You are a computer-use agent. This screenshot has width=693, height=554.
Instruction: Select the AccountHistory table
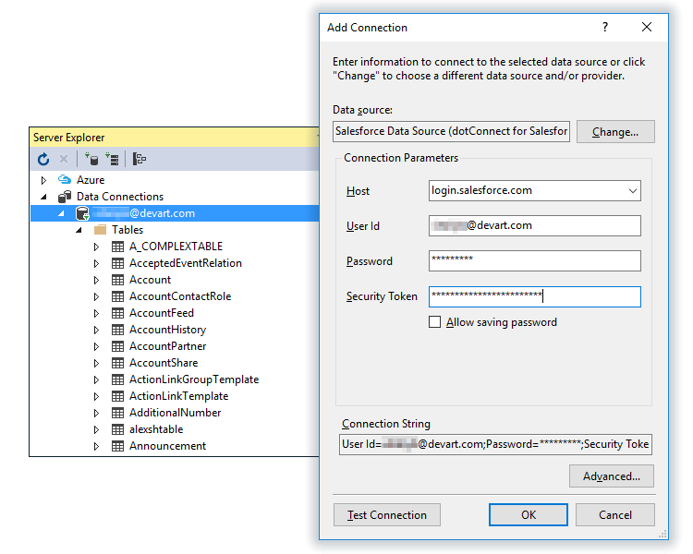[167, 330]
